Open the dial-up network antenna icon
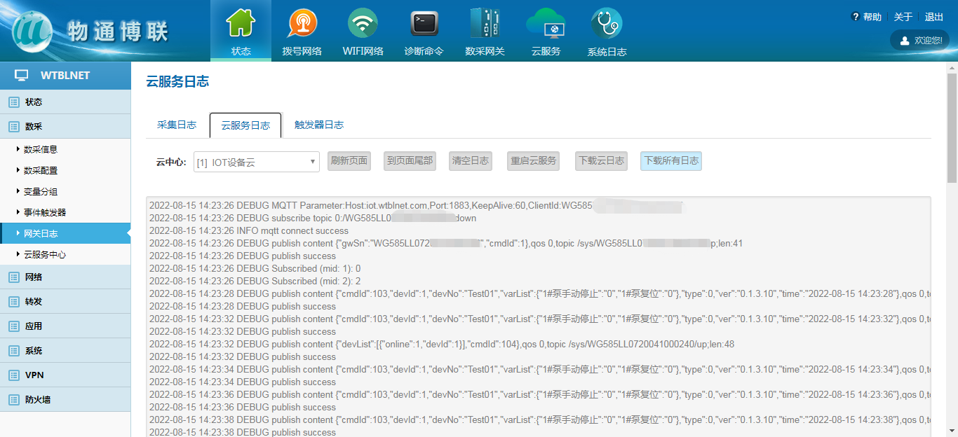Image resolution: width=958 pixels, height=437 pixels. 302,25
